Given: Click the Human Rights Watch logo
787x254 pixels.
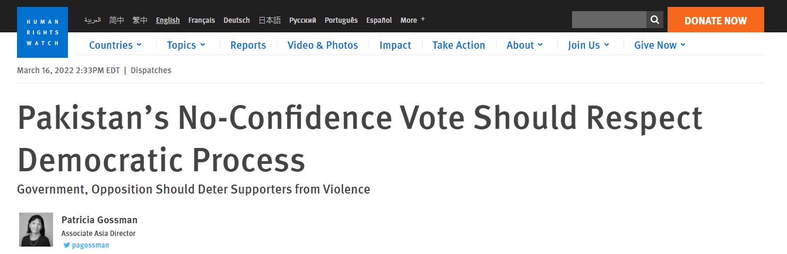Looking at the screenshot, I should 42,32.
